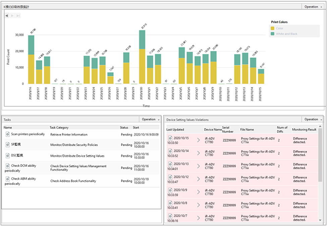
Task: Expand the 2020/10/14 violation row chevron
Action: (x=198, y=153)
